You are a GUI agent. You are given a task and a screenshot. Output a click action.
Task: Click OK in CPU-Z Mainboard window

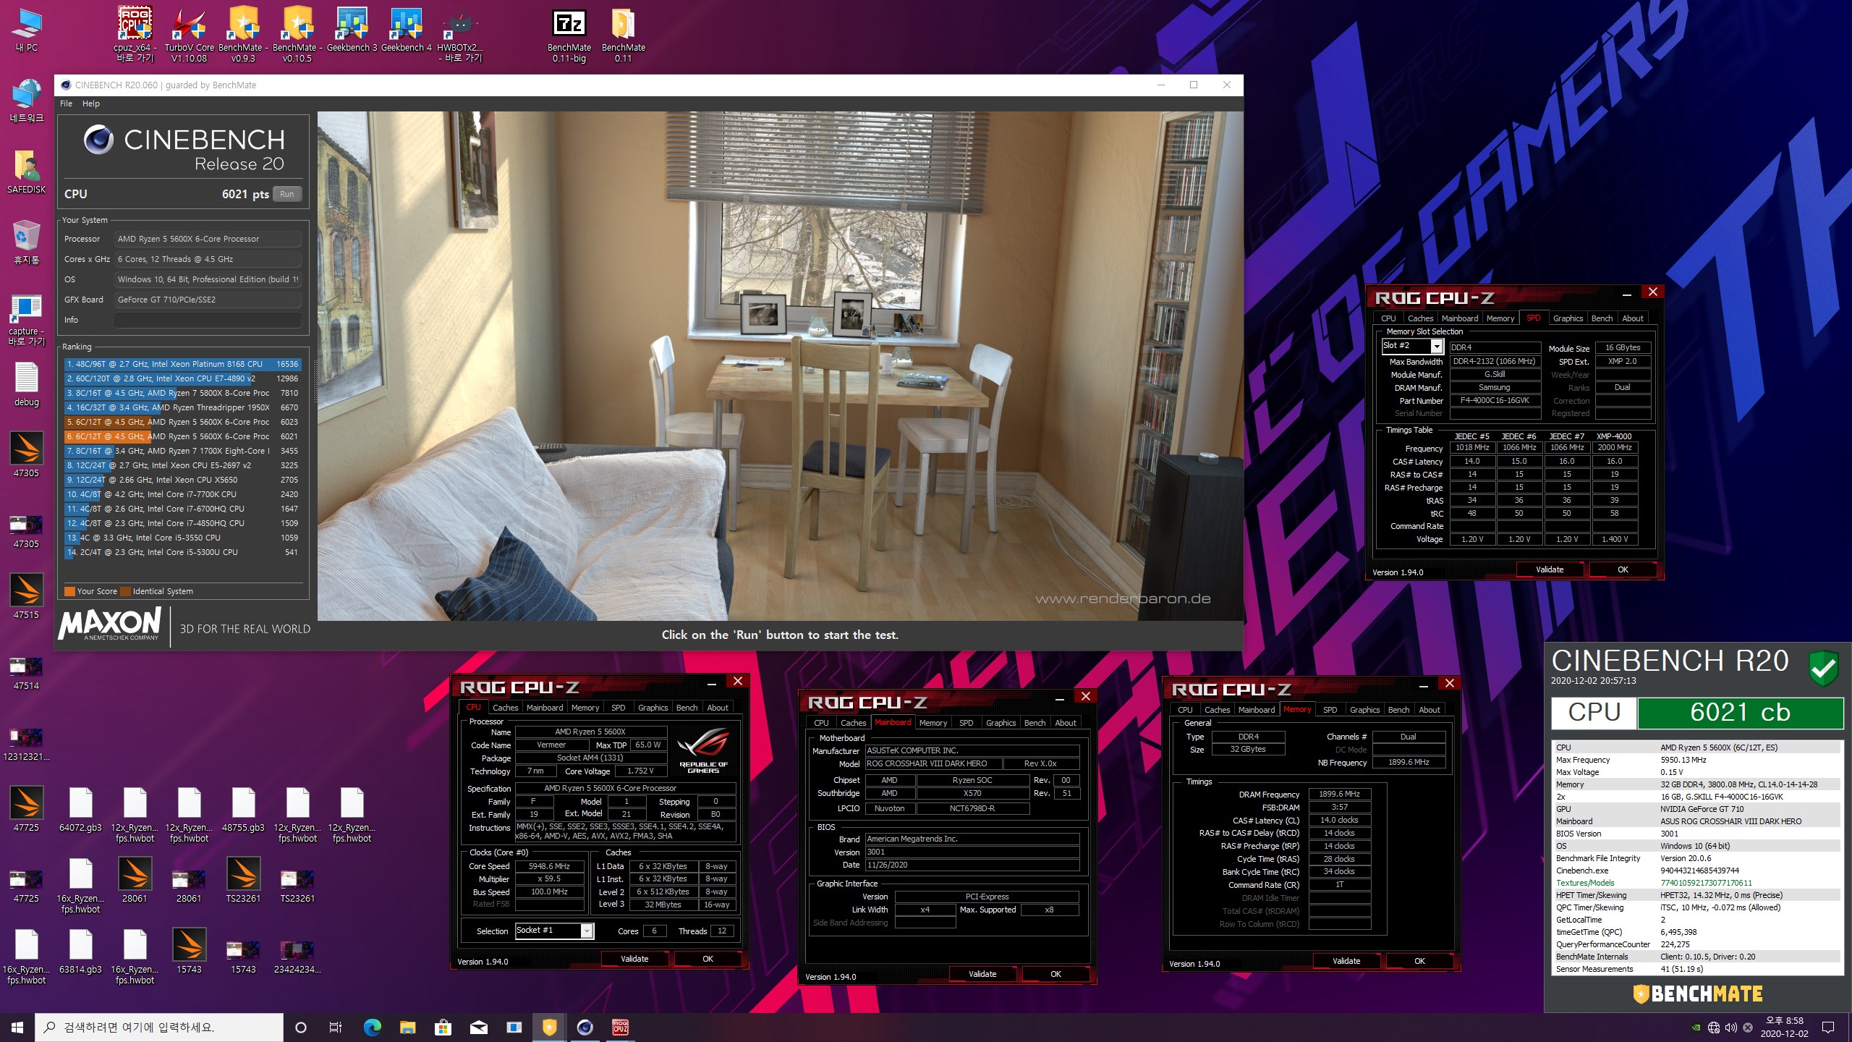[x=1055, y=974]
